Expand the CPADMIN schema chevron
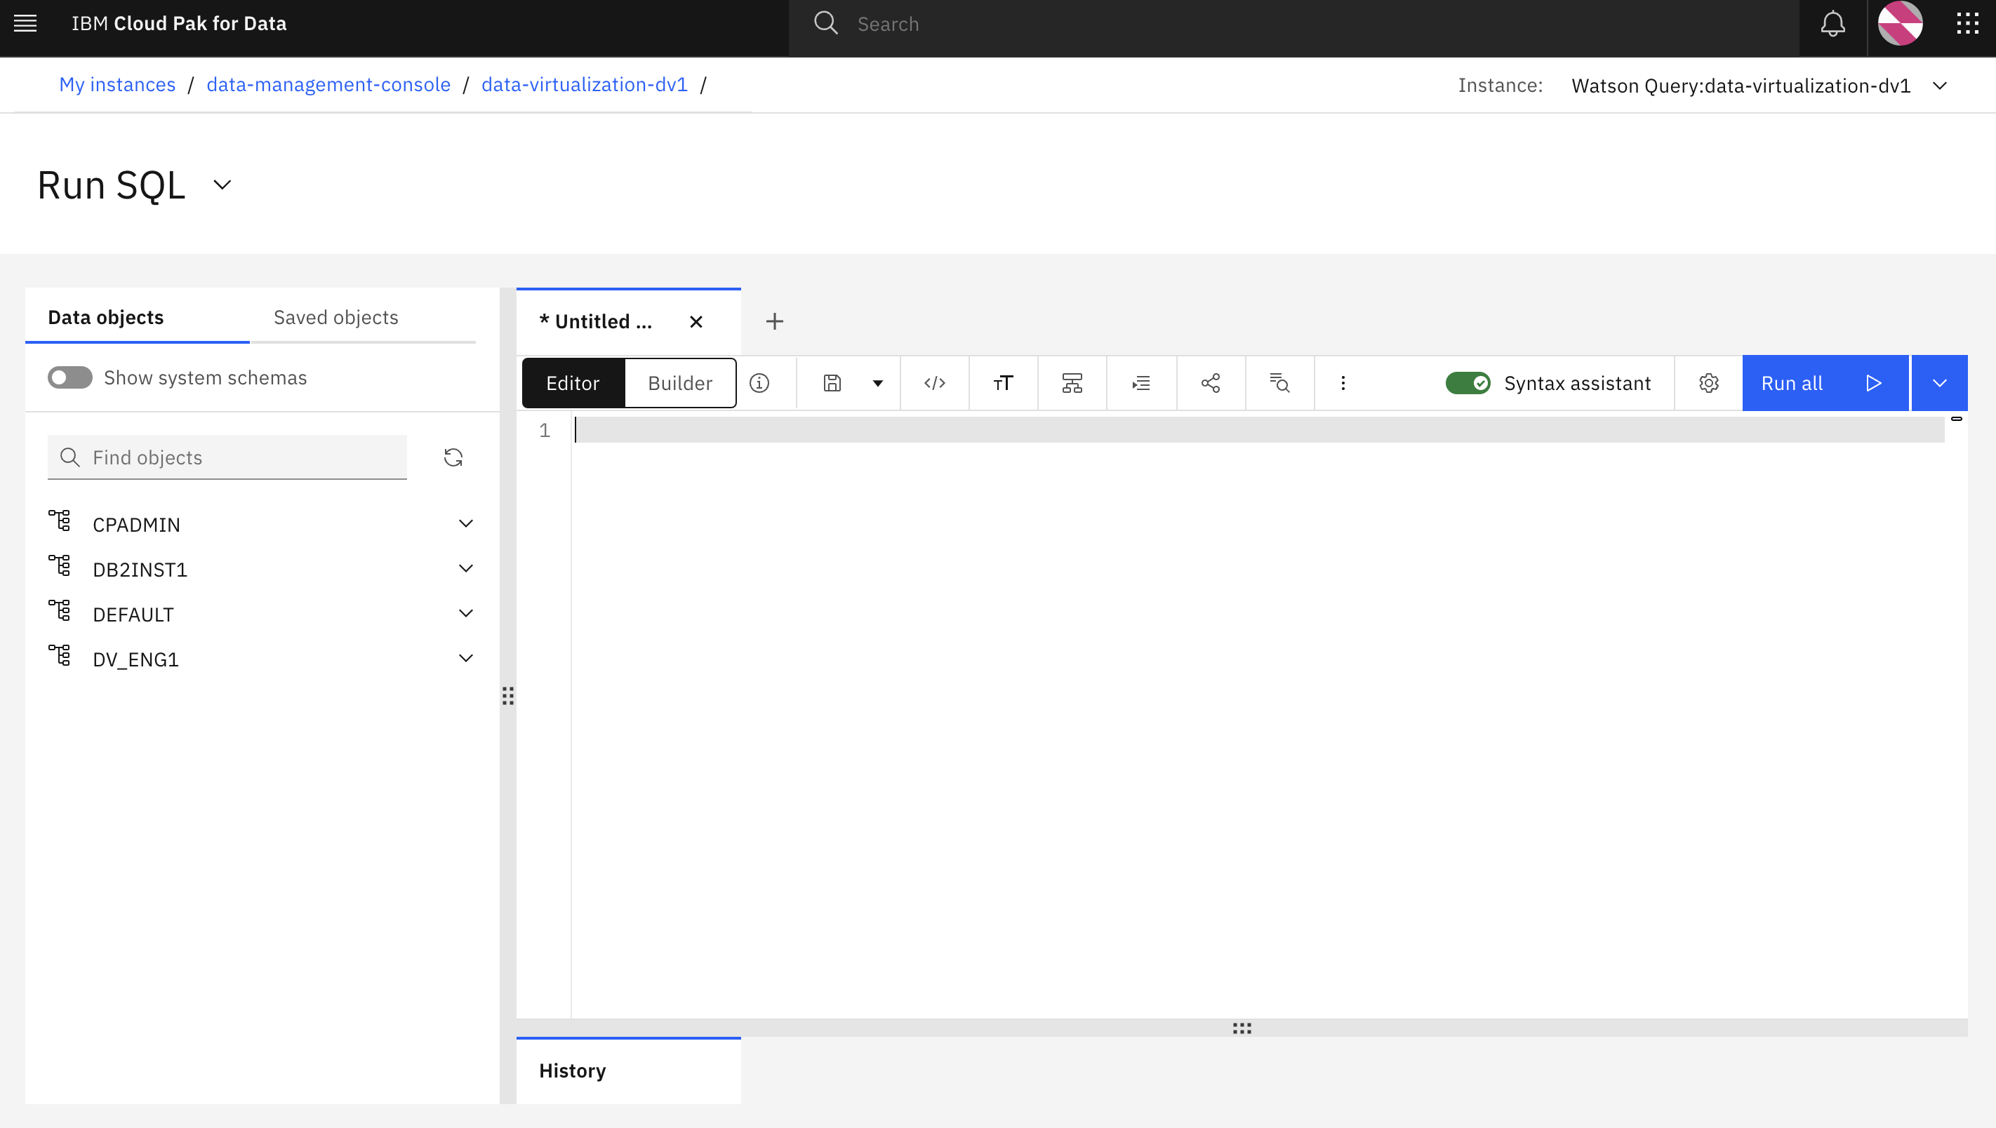Screen dimensions: 1996x1128 pyautogui.click(x=466, y=524)
